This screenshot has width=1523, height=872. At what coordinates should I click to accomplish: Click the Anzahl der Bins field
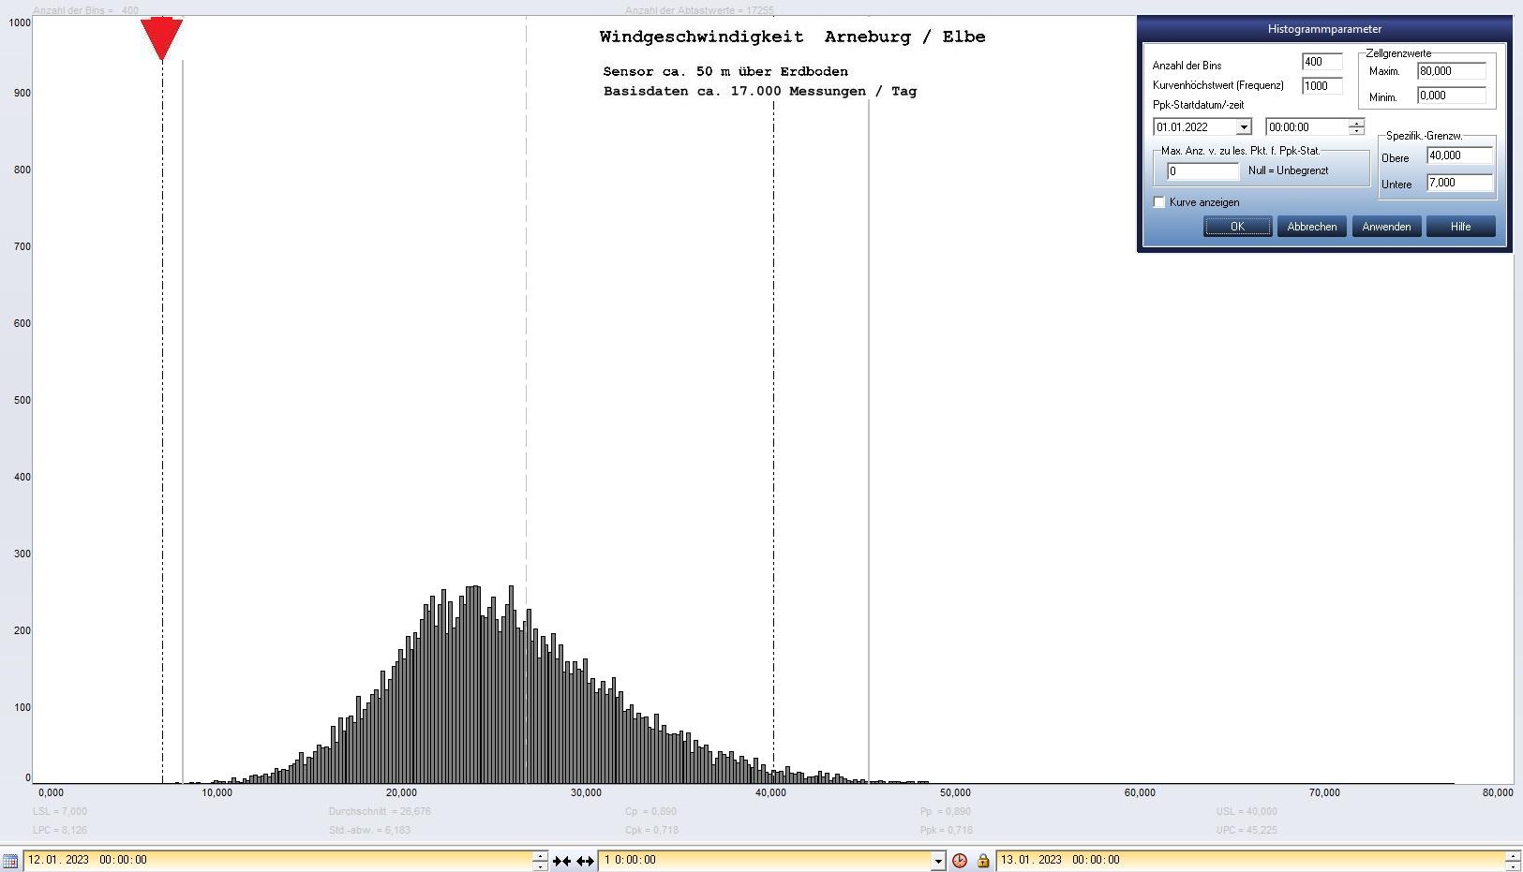[1322, 62]
